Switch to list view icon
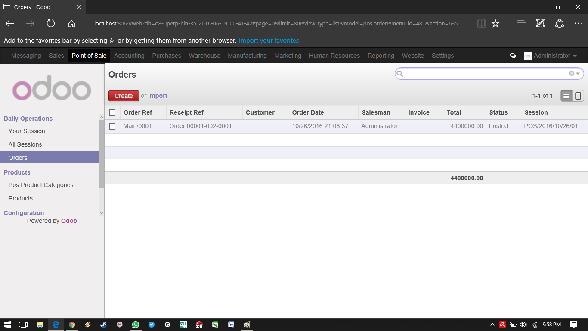The image size is (588, 331). 566,96
